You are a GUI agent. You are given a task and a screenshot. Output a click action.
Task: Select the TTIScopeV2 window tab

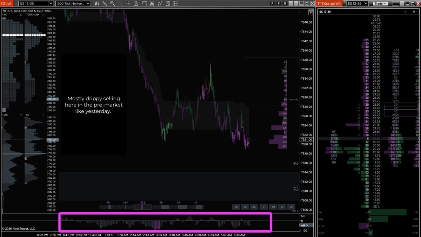[x=330, y=4]
